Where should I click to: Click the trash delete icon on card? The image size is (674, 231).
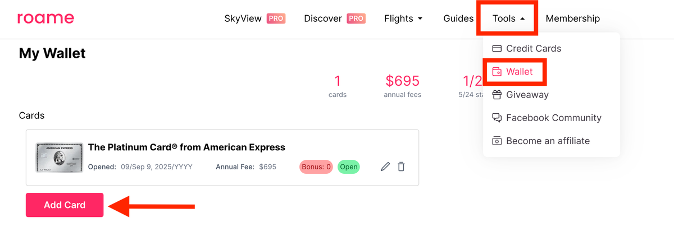[401, 167]
